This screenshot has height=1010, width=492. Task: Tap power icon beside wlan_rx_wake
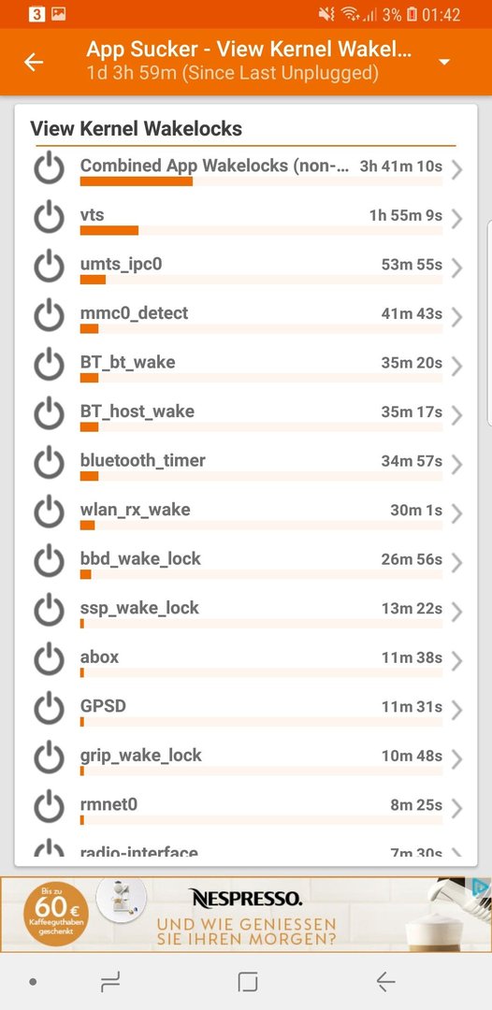pos(49,512)
